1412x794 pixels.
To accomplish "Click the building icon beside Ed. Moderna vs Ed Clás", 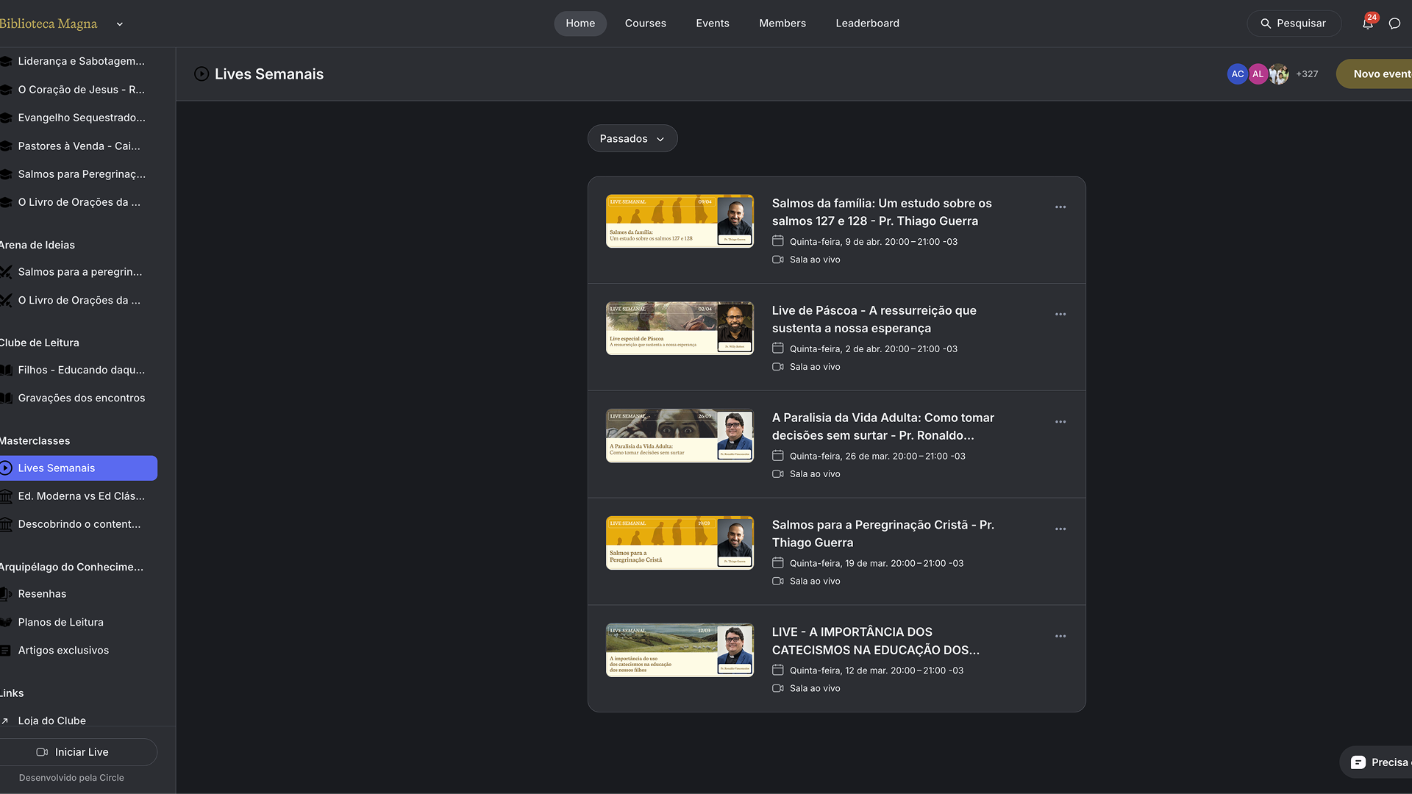I will click(6, 496).
